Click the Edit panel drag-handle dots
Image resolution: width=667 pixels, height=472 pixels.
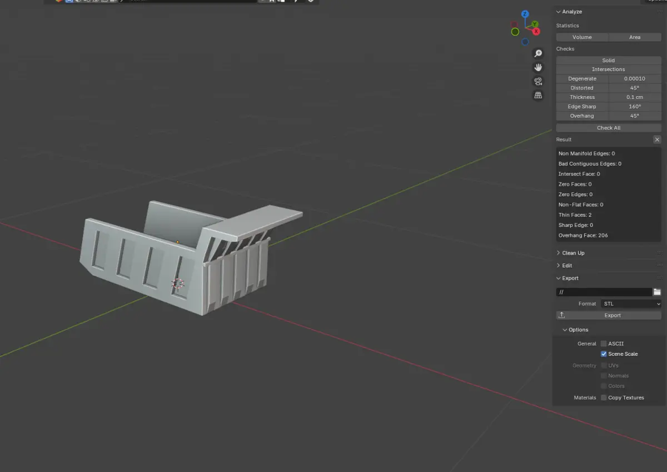659,266
